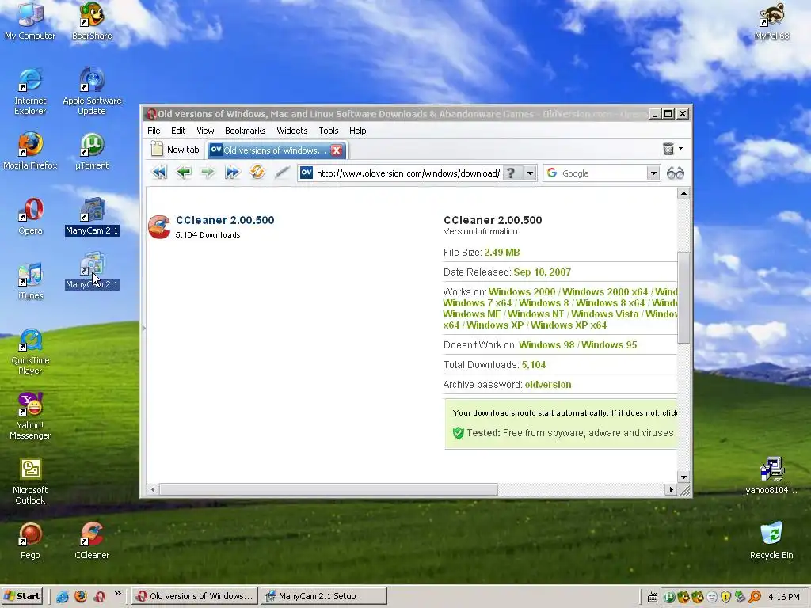Click the question-mark site info icon
Image resolution: width=811 pixels, height=608 pixels.
pyautogui.click(x=511, y=173)
